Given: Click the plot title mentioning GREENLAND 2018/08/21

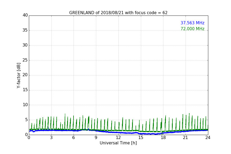Looking at the screenshot, I should [x=118, y=13].
